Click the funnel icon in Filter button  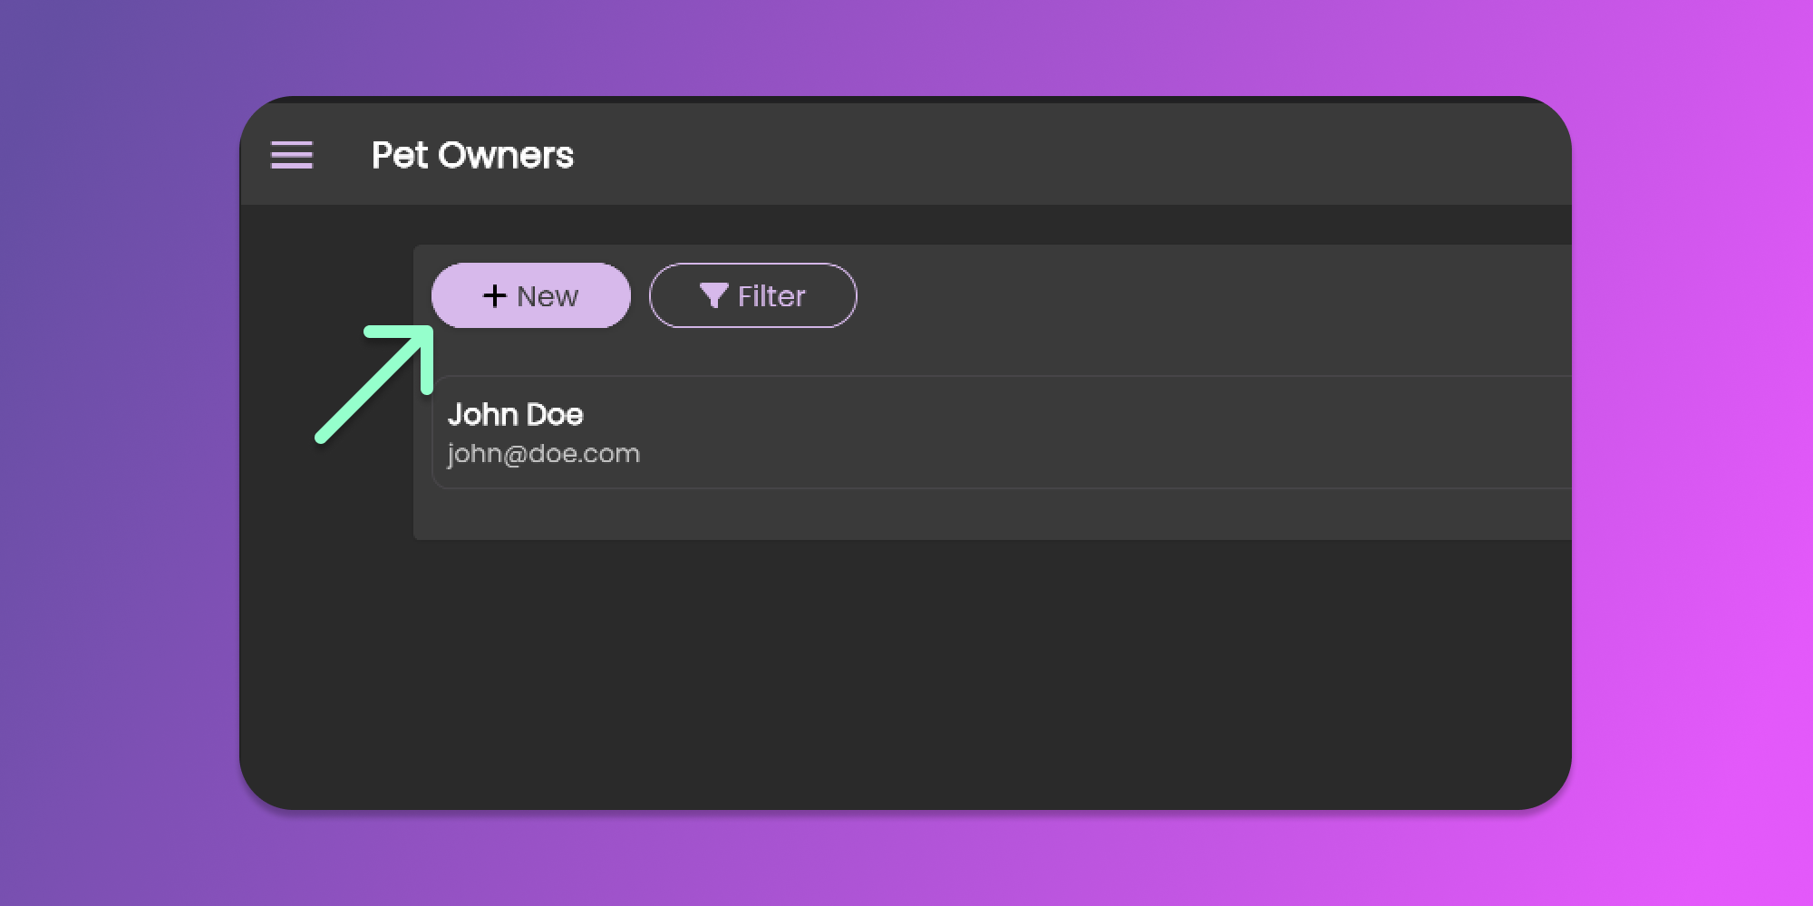[713, 295]
